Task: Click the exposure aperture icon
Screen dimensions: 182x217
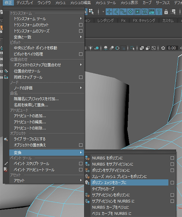Action: point(163,48)
